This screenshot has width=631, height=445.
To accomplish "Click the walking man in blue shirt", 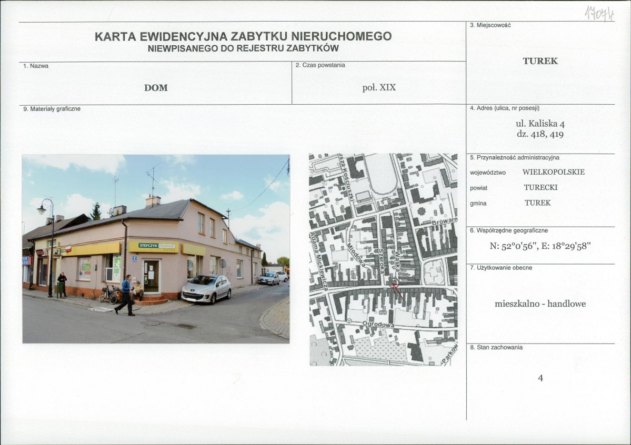I will [126, 295].
